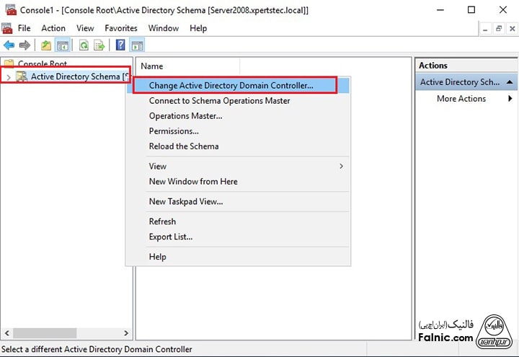Click the Forward arrow toolbar icon
The image size is (519, 357).
25,45
